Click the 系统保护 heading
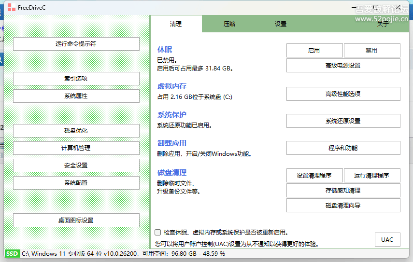The height and width of the screenshot is (262, 413). coord(172,115)
